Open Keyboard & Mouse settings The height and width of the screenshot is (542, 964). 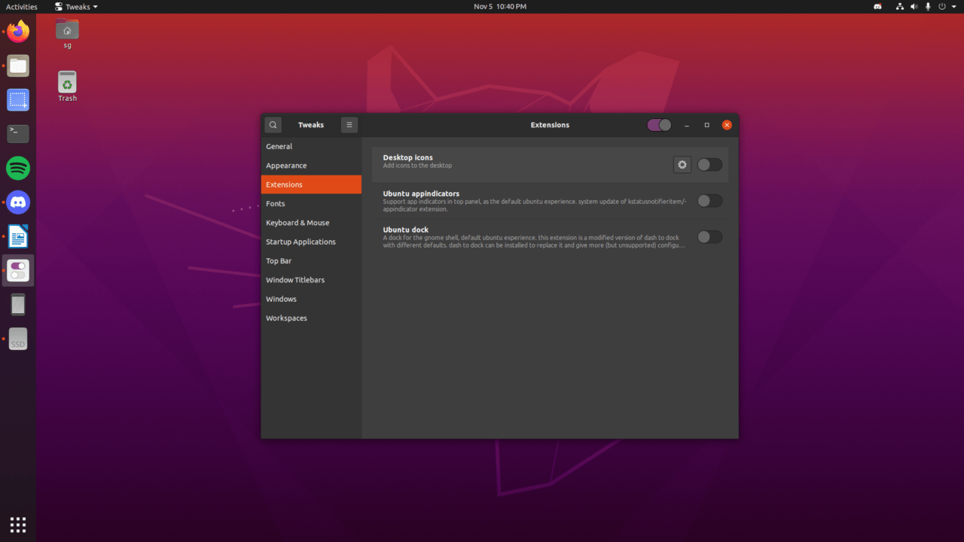click(x=312, y=223)
